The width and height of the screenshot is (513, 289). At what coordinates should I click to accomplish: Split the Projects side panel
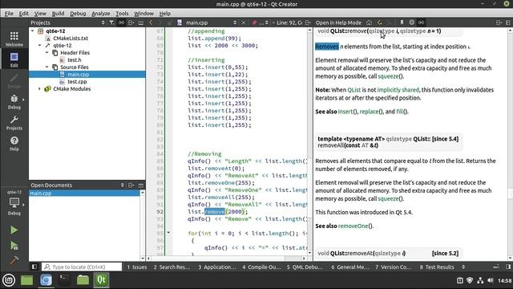tap(131, 22)
